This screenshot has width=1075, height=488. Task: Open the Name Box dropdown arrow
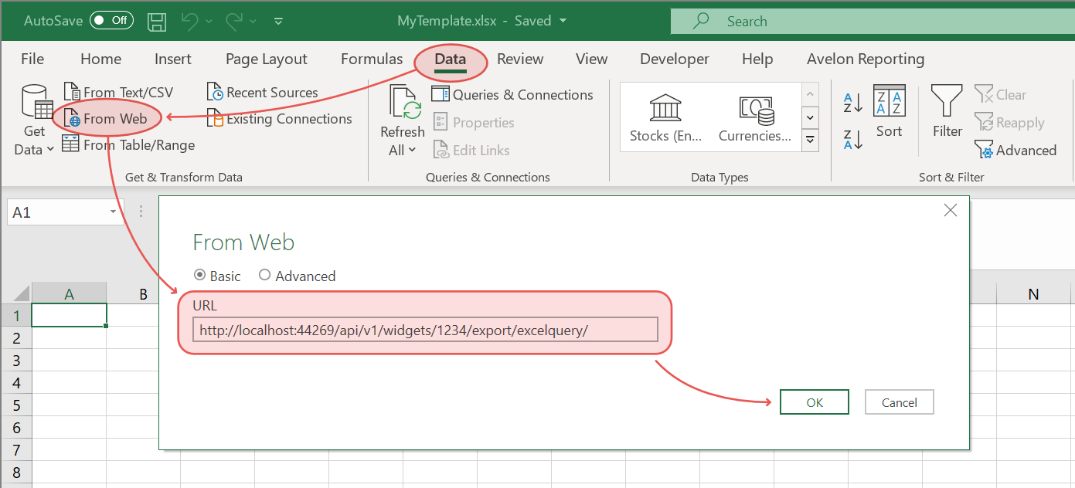(114, 212)
